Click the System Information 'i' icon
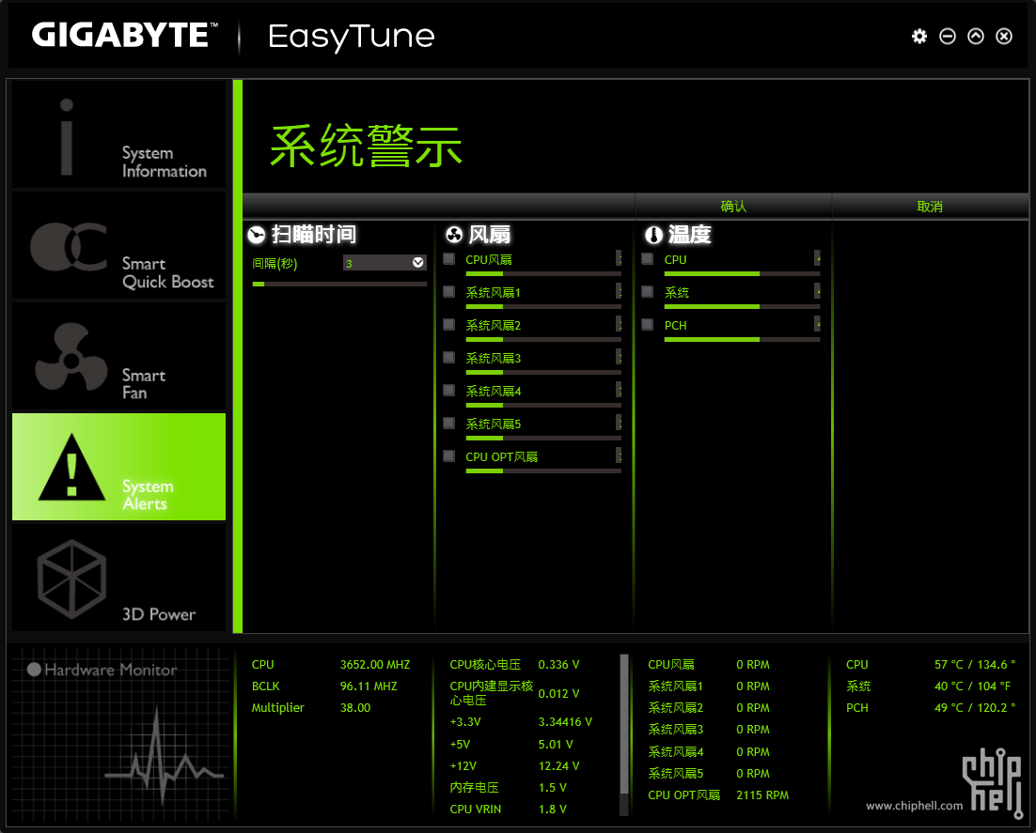Screen dimensions: 1036x833 pos(66,137)
